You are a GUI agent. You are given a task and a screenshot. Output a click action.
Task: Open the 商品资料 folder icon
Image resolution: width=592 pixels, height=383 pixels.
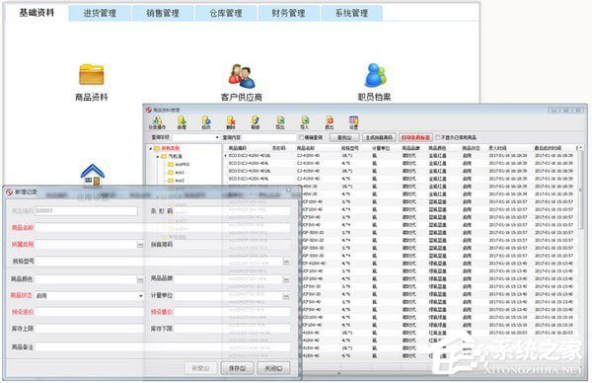pyautogui.click(x=92, y=75)
